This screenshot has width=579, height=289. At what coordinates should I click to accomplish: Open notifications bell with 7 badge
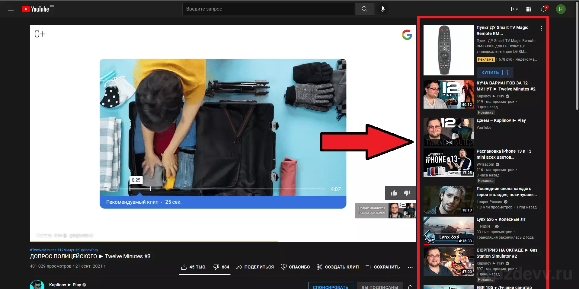543,9
